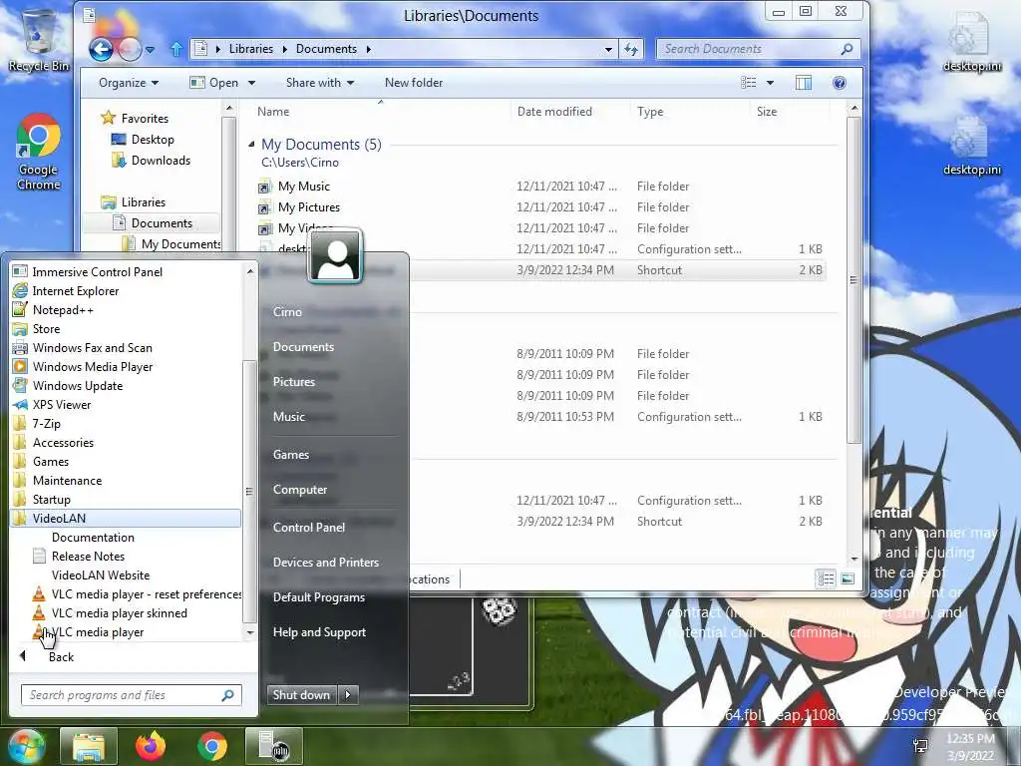Open Devices and Printers
The width and height of the screenshot is (1021, 766).
(326, 562)
